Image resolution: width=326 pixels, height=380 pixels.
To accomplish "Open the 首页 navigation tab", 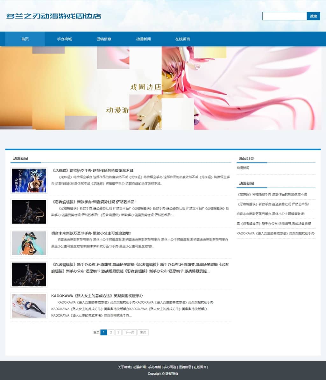I will click(25, 39).
